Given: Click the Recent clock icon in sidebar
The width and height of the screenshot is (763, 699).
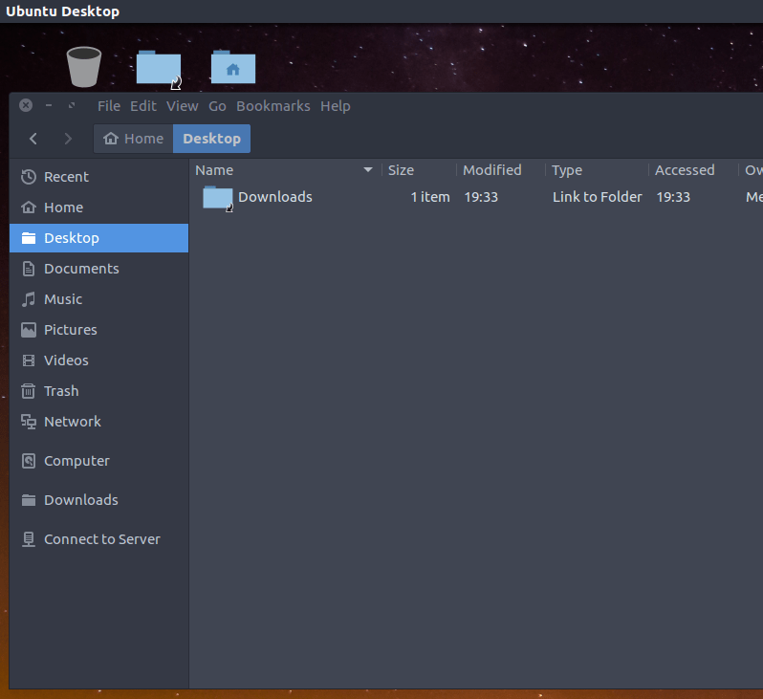Looking at the screenshot, I should pyautogui.click(x=29, y=177).
